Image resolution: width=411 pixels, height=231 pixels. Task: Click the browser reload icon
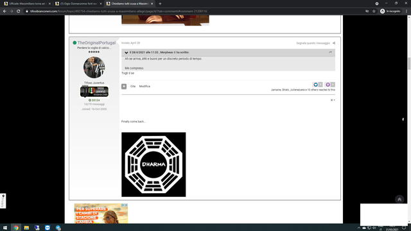(19, 12)
